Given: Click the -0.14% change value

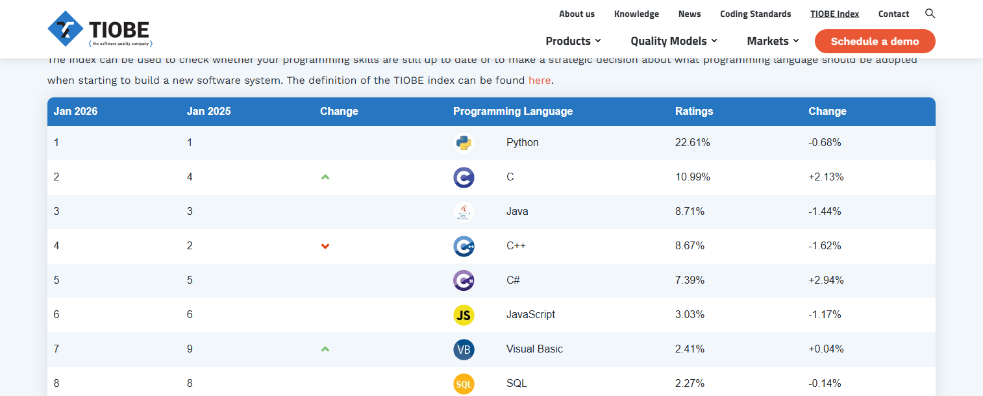Looking at the screenshot, I should click(825, 384).
